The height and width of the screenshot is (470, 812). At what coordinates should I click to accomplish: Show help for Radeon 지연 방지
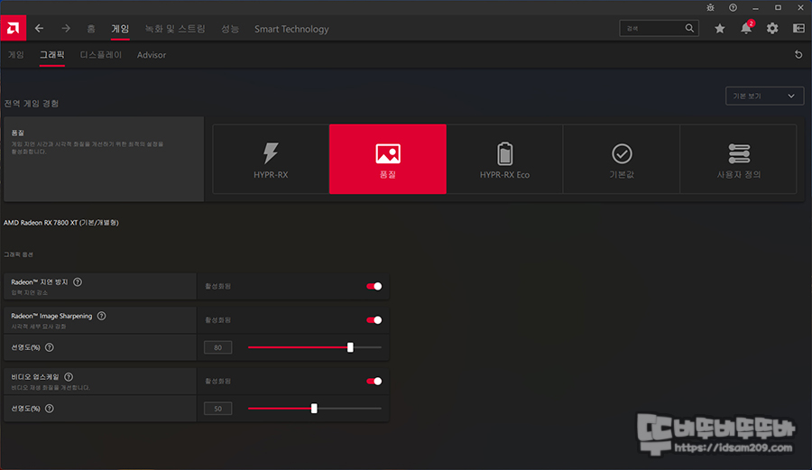(78, 282)
